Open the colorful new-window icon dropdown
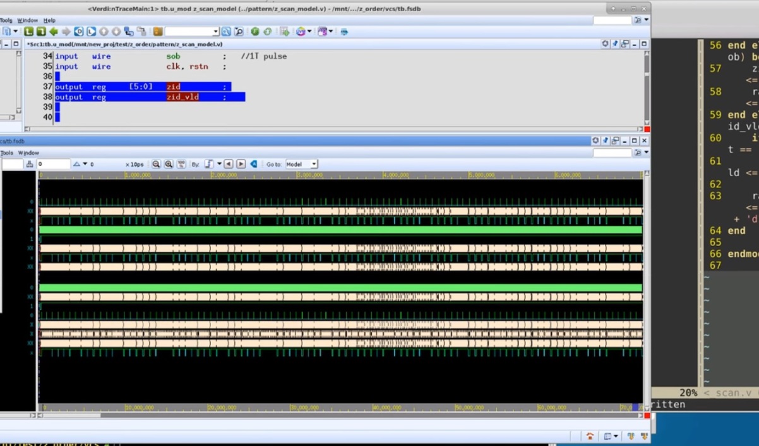This screenshot has width=759, height=446. (309, 32)
